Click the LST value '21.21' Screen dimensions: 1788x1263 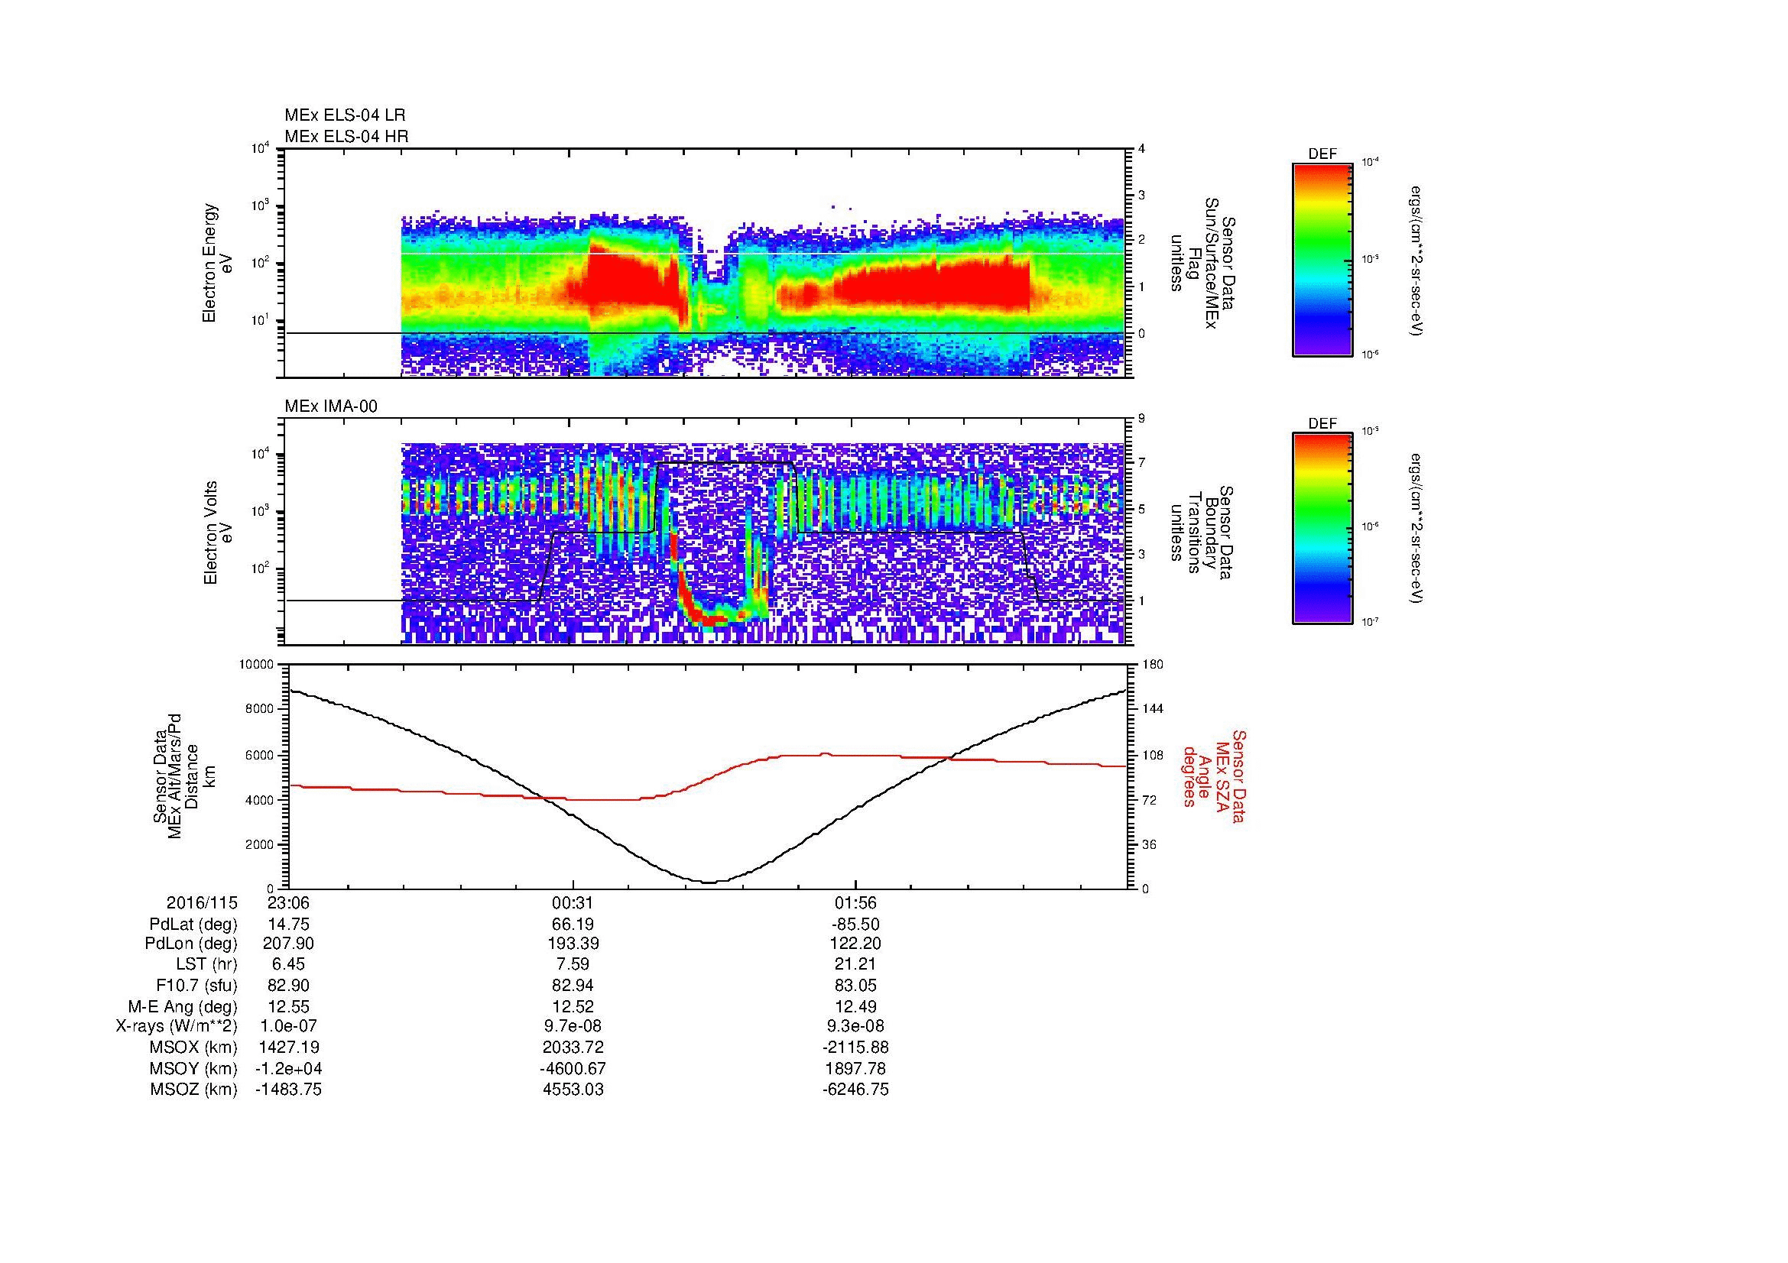click(x=855, y=965)
